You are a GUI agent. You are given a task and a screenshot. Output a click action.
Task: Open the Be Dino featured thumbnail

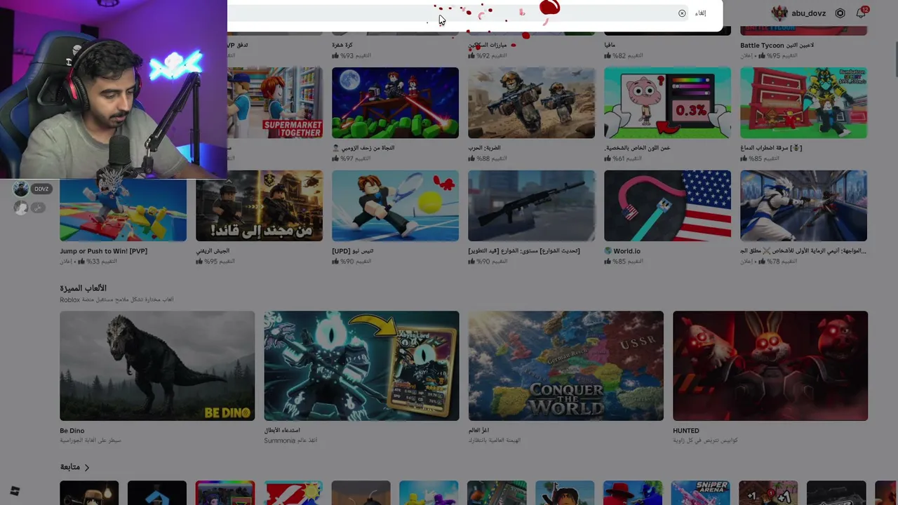157,366
